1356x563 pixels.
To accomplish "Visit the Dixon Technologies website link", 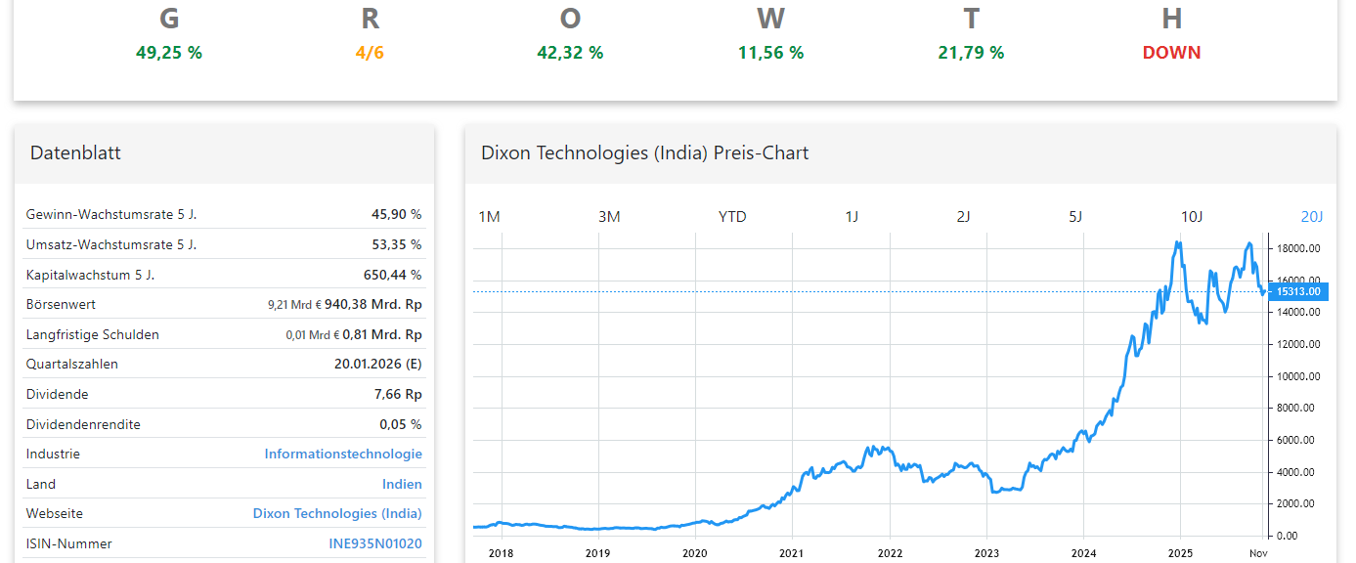I will tap(337, 513).
